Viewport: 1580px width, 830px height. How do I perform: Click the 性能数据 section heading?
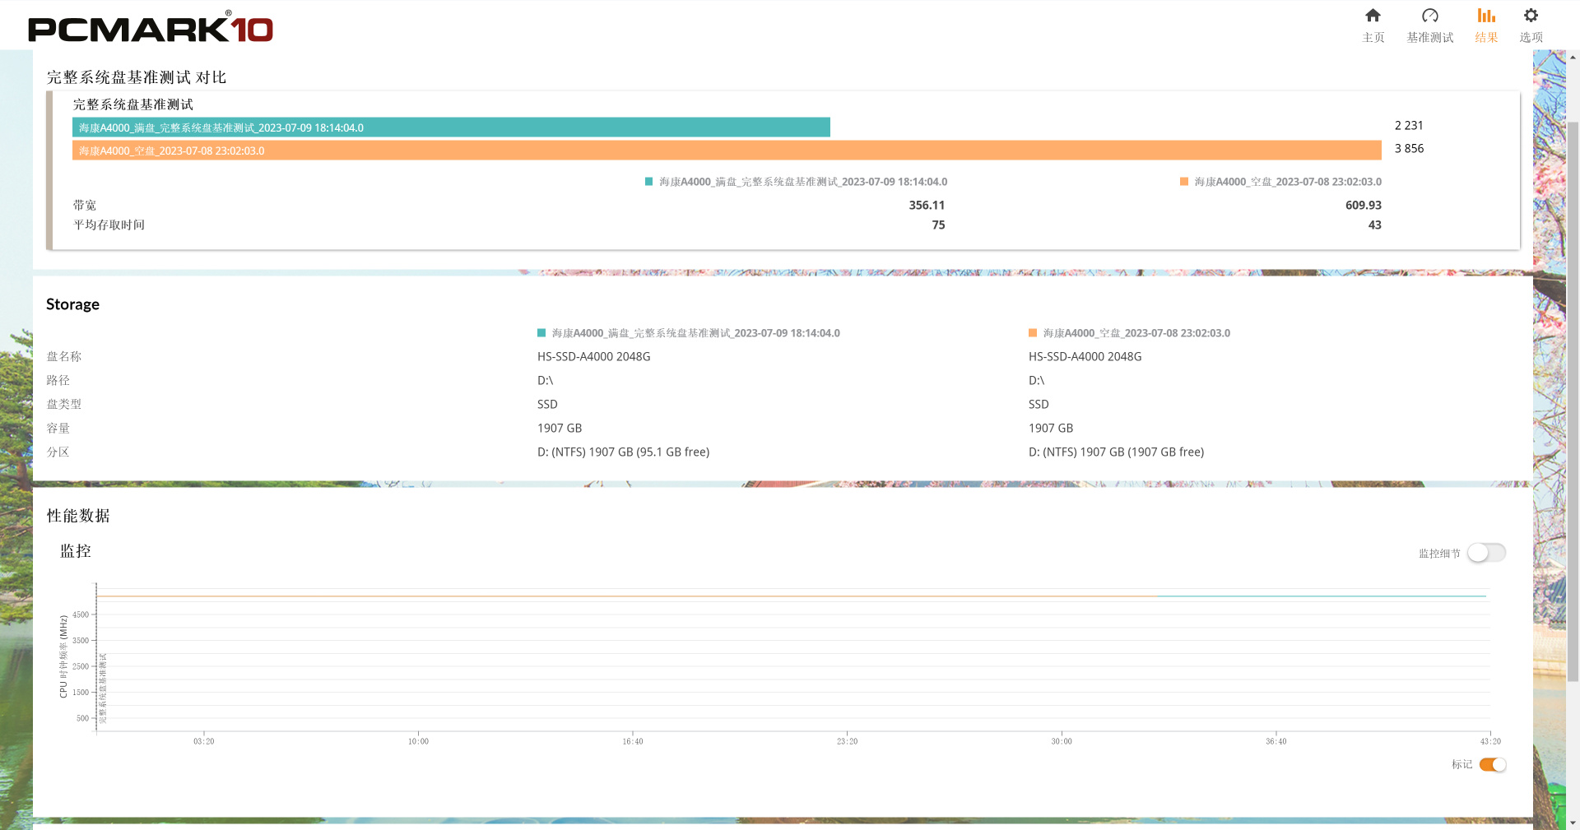78,516
